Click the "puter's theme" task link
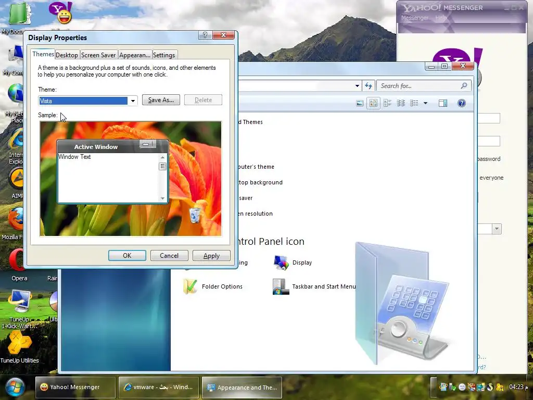 256,167
